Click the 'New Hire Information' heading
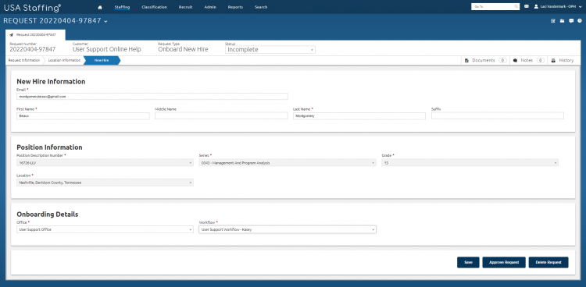586x287 pixels. (x=52, y=81)
